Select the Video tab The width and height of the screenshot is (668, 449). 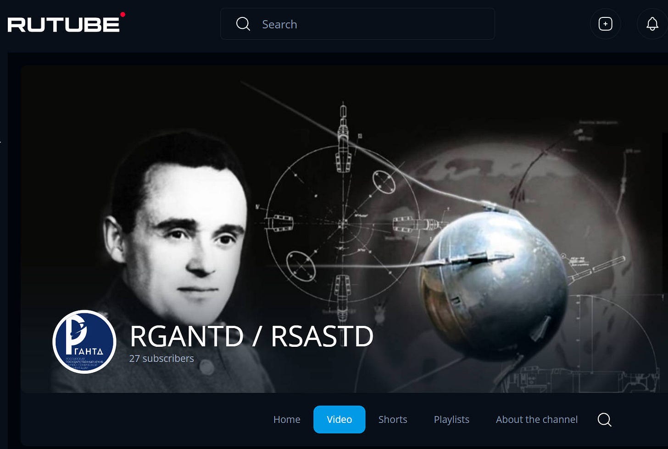[340, 419]
